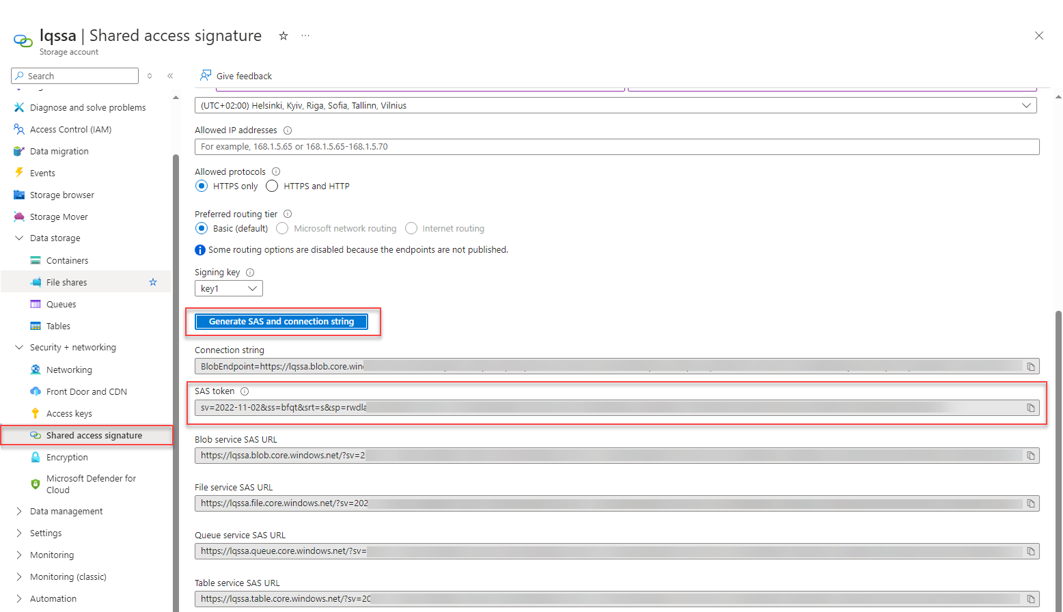The width and height of the screenshot is (1063, 612).
Task: Click the favorite star next to page title
Action: point(283,36)
